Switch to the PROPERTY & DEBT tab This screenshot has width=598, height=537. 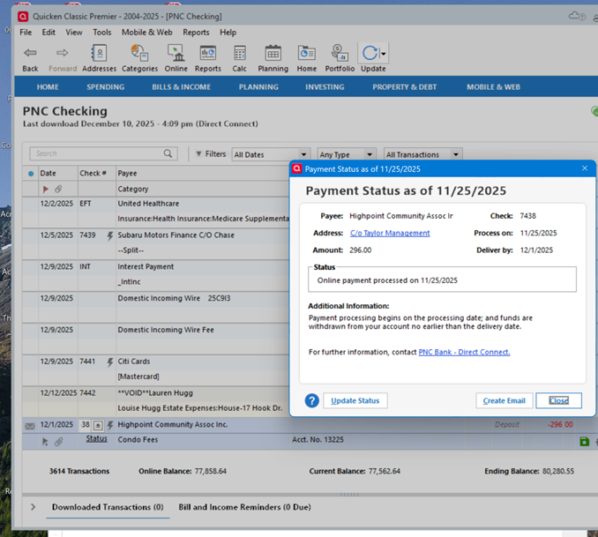point(404,87)
